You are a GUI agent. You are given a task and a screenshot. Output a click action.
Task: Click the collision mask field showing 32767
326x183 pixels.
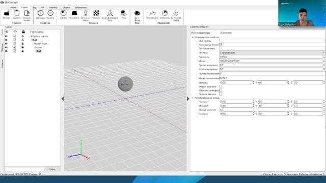pos(272,78)
